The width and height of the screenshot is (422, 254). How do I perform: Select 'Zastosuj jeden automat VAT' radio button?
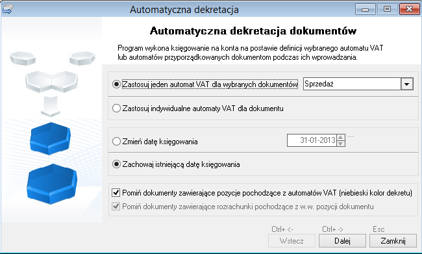116,84
